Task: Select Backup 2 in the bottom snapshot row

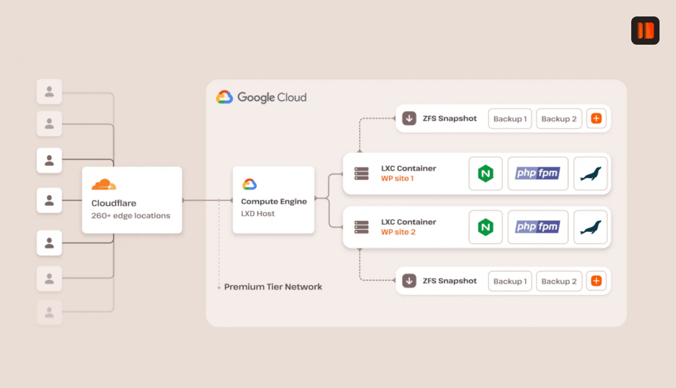Action: point(559,281)
